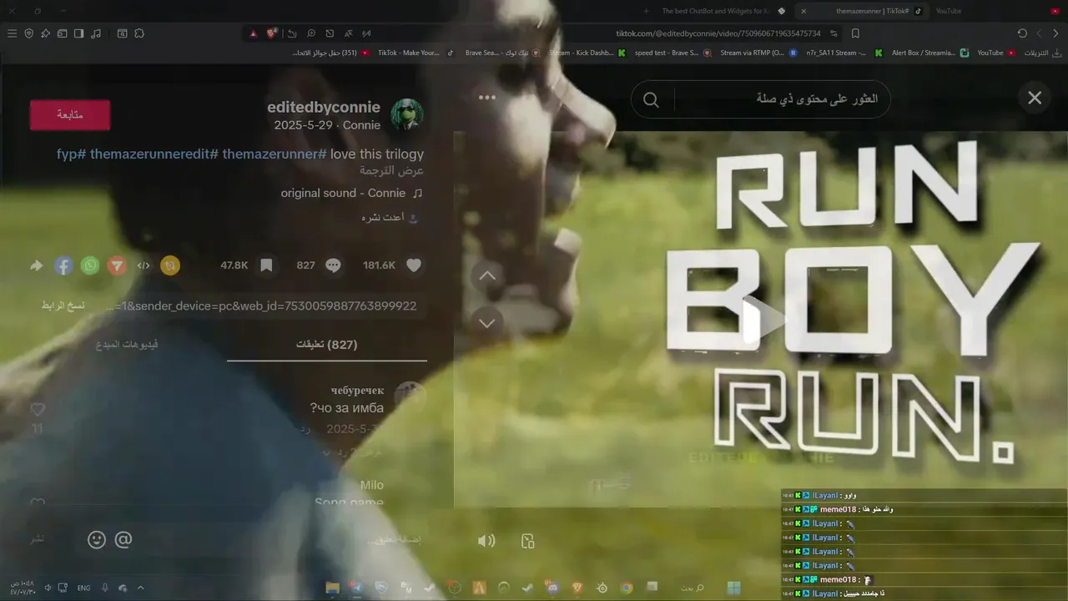Open Google Chrome from the taskbar
The height and width of the screenshot is (601, 1068).
pos(626,588)
